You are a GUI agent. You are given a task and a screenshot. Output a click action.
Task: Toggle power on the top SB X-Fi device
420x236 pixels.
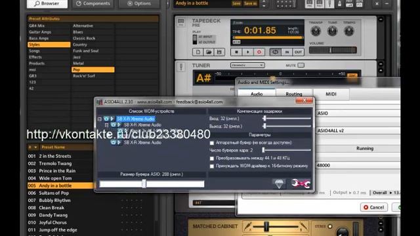[x=106, y=119]
